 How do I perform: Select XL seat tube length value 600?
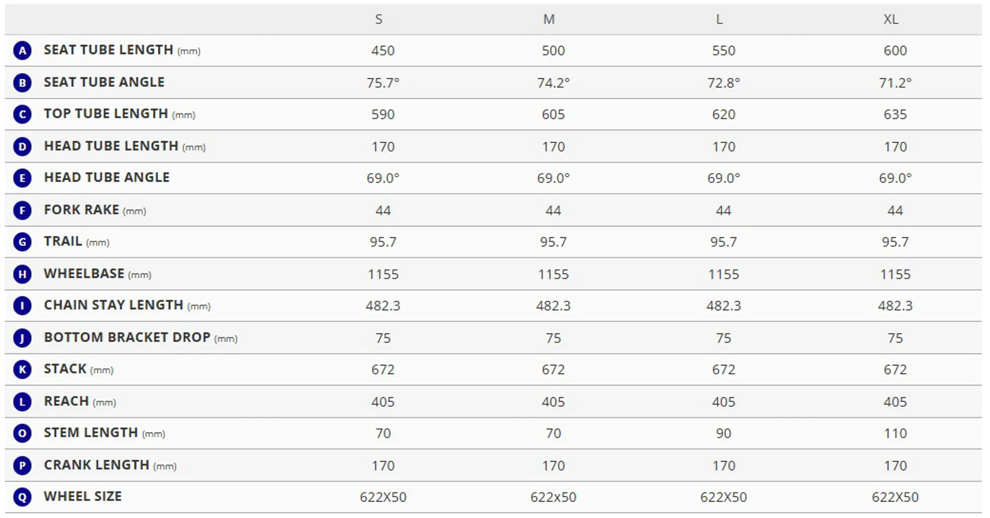(x=895, y=51)
